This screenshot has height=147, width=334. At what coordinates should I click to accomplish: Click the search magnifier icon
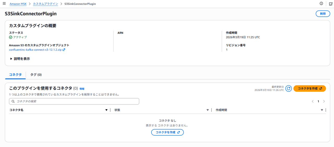coord(13,101)
